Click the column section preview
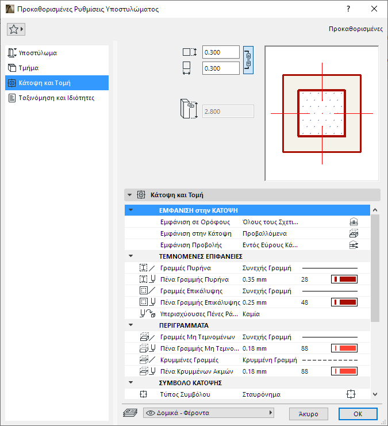388x426 pixels. [322, 113]
